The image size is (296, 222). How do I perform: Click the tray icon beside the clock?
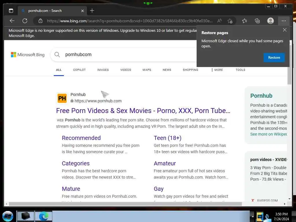267,217
